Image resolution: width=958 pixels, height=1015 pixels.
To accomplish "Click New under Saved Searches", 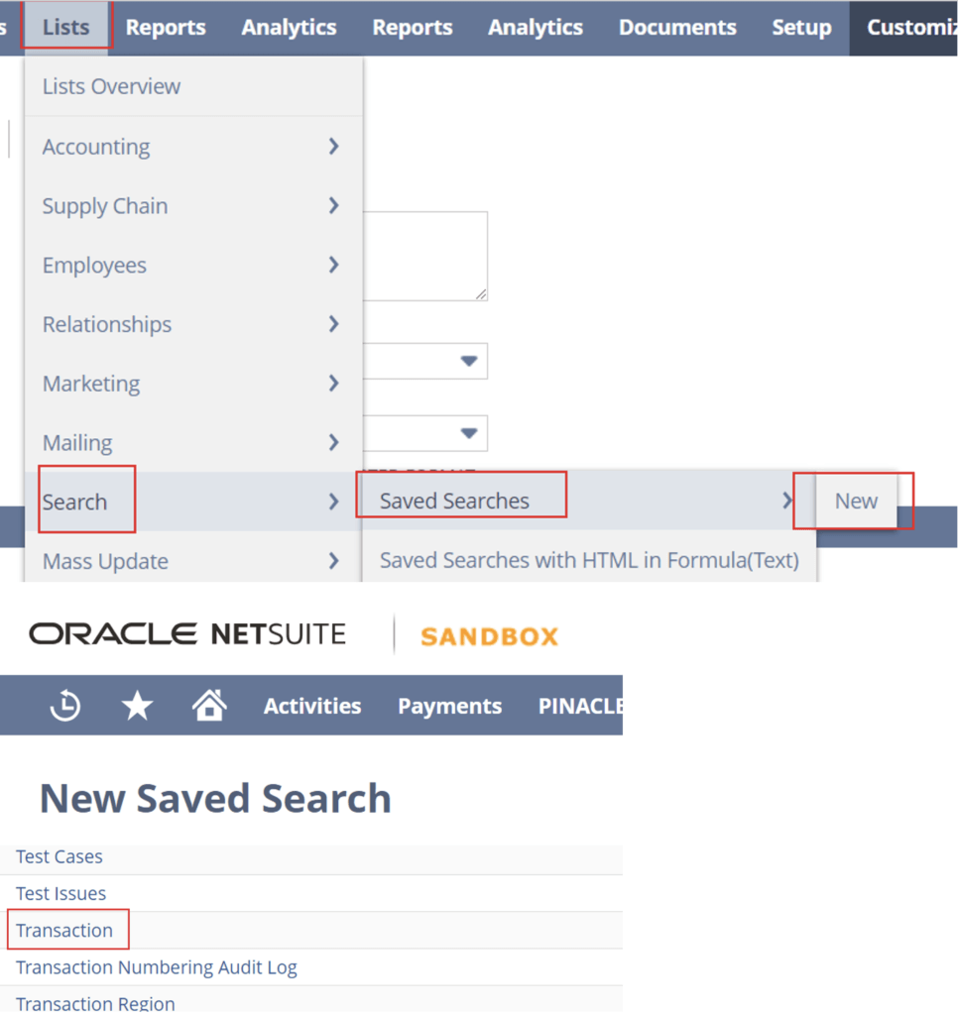I will pyautogui.click(x=856, y=501).
